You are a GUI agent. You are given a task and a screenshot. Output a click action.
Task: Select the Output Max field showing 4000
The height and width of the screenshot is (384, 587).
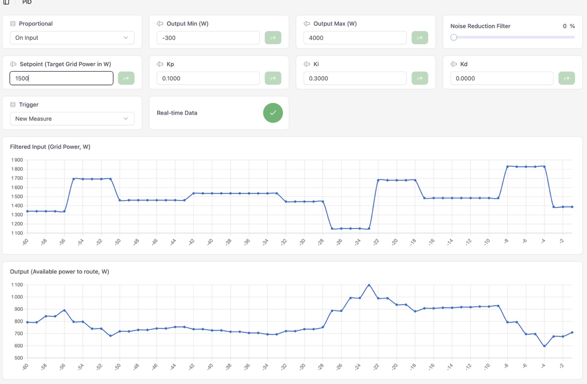[355, 38]
